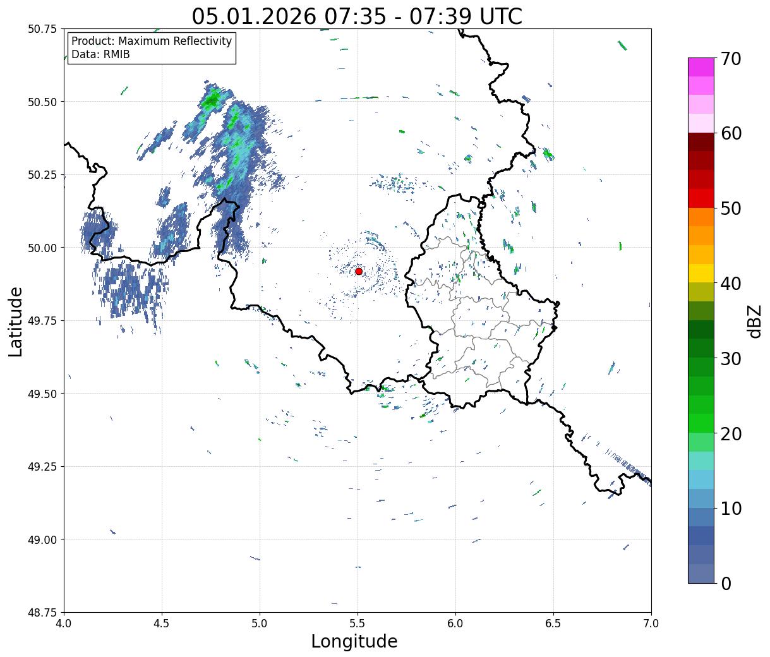Viewport: 770px width, 657px height.
Task: Click the 50.25 latitude tick label
Action: (x=42, y=175)
